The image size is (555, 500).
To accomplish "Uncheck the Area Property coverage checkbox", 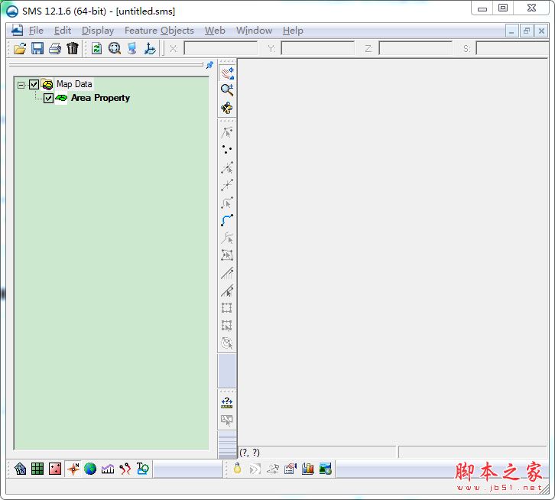I will [x=48, y=98].
